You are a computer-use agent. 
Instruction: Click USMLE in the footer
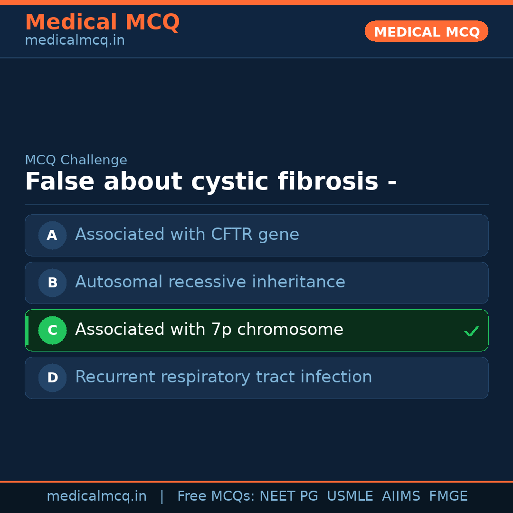click(350, 496)
